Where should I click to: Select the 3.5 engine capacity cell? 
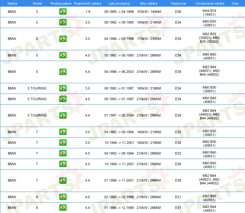[x=87, y=39]
